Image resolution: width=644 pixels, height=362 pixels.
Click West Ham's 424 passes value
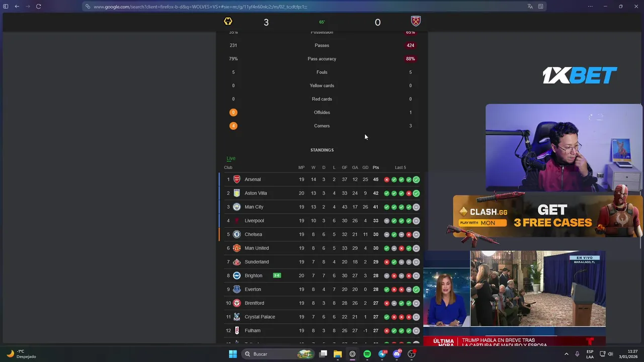[x=411, y=45]
